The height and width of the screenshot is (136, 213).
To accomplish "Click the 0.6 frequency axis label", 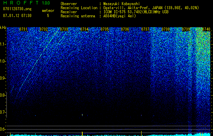I will click(3, 129).
